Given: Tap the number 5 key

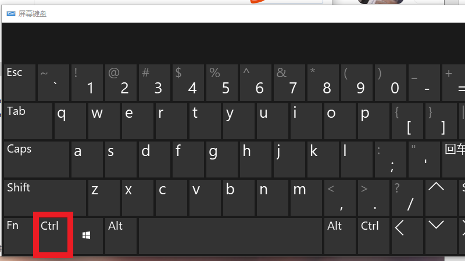Looking at the screenshot, I should point(222,82).
